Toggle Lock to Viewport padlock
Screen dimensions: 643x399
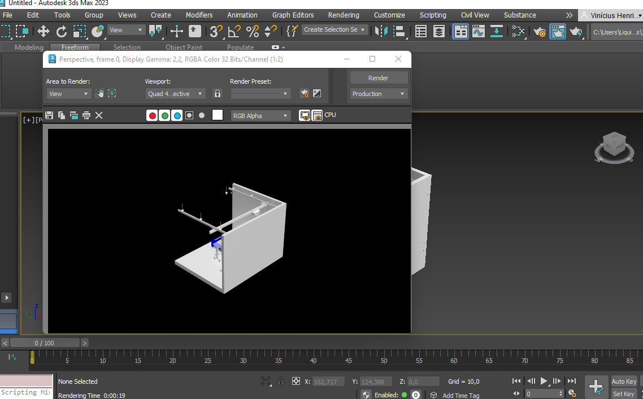(218, 93)
